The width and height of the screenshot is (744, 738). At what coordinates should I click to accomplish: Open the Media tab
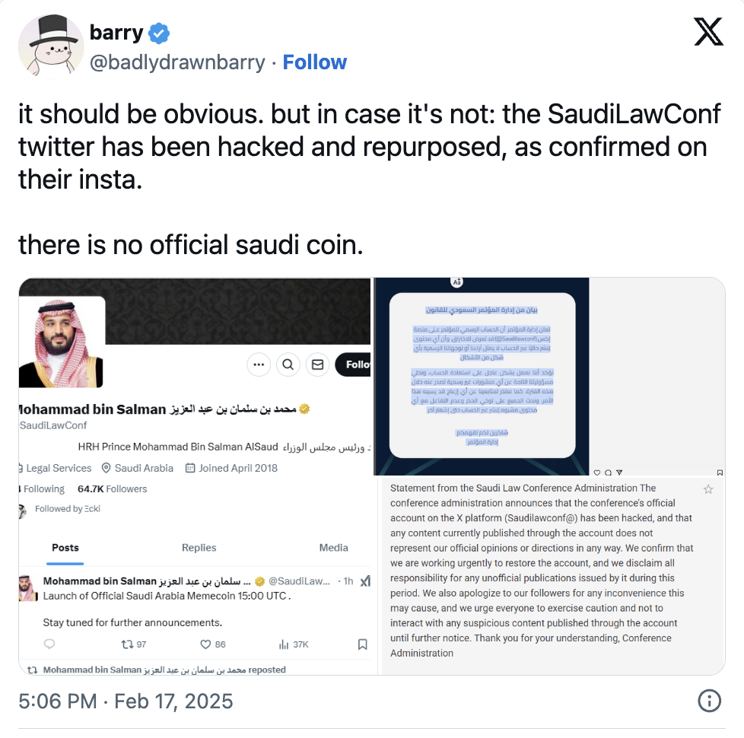(x=333, y=547)
